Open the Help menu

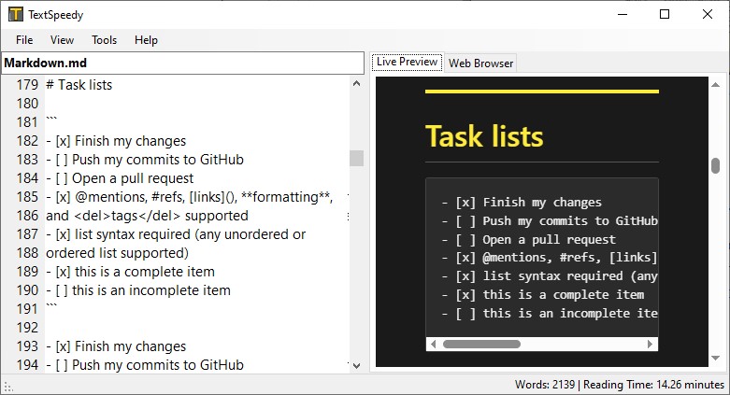146,40
